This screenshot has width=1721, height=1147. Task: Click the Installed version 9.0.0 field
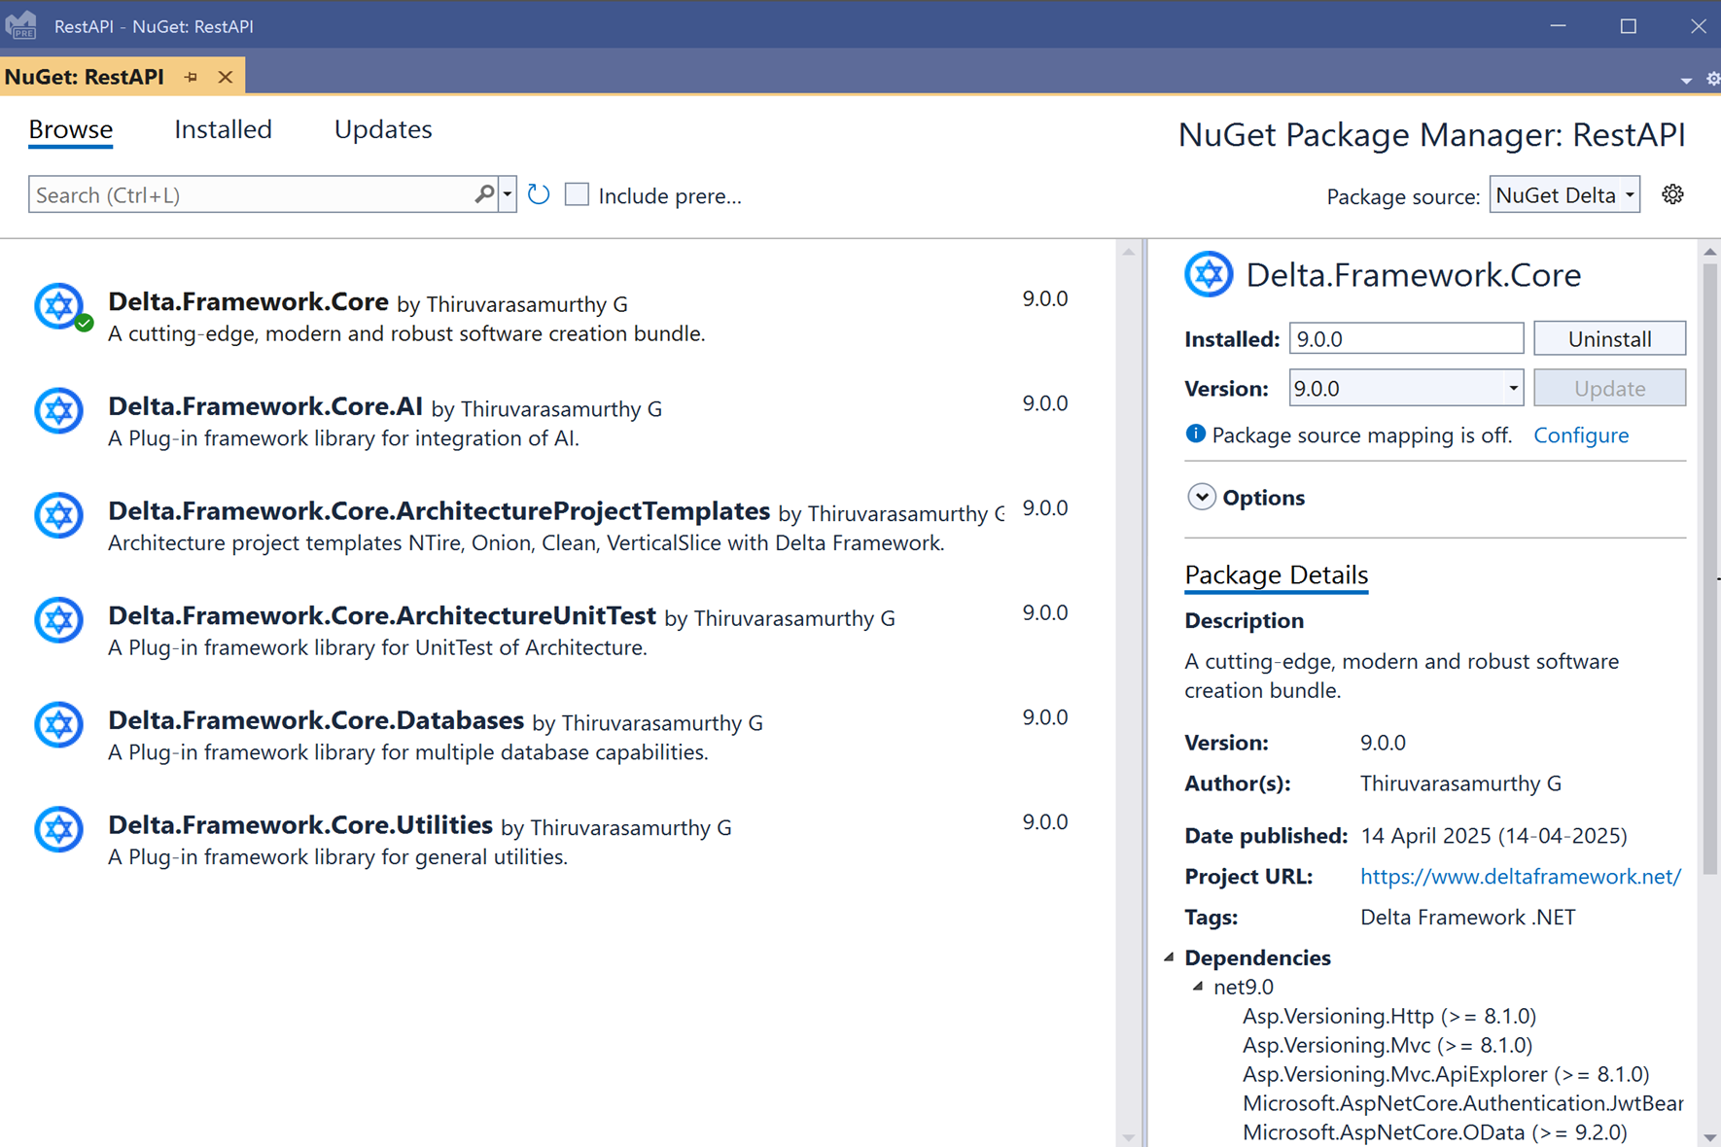point(1406,338)
